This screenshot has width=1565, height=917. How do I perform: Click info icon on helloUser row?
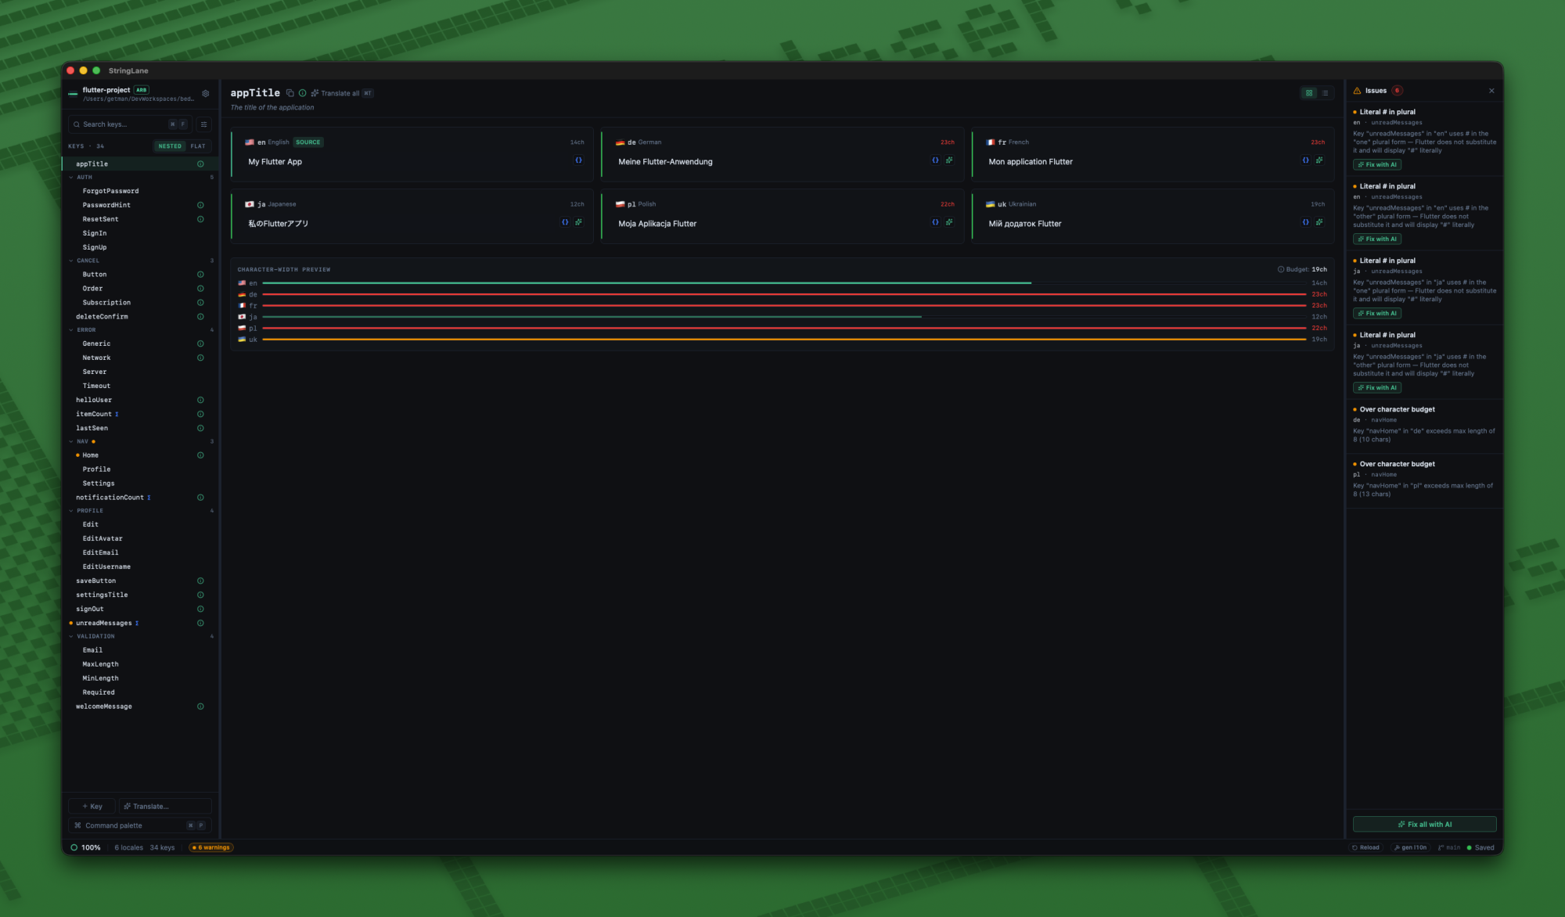coord(200,400)
